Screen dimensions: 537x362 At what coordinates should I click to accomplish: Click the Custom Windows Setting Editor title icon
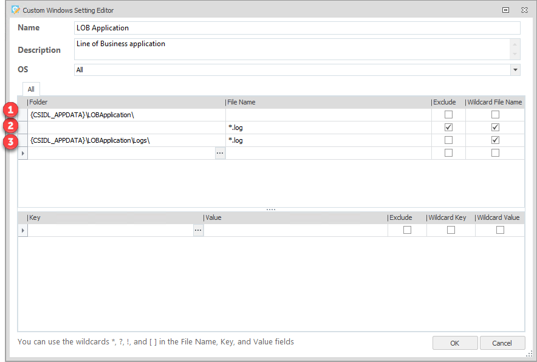(15, 10)
